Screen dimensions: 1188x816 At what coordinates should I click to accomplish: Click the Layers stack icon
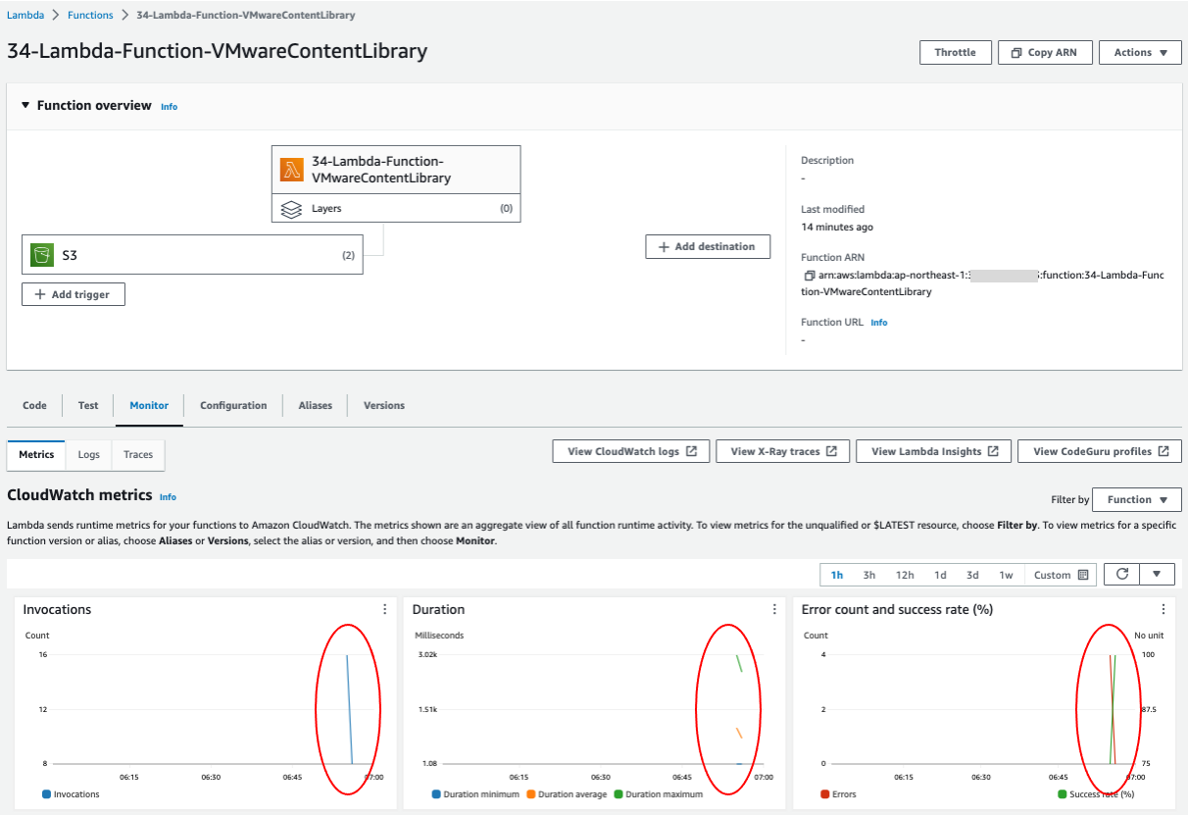pyautogui.click(x=290, y=209)
